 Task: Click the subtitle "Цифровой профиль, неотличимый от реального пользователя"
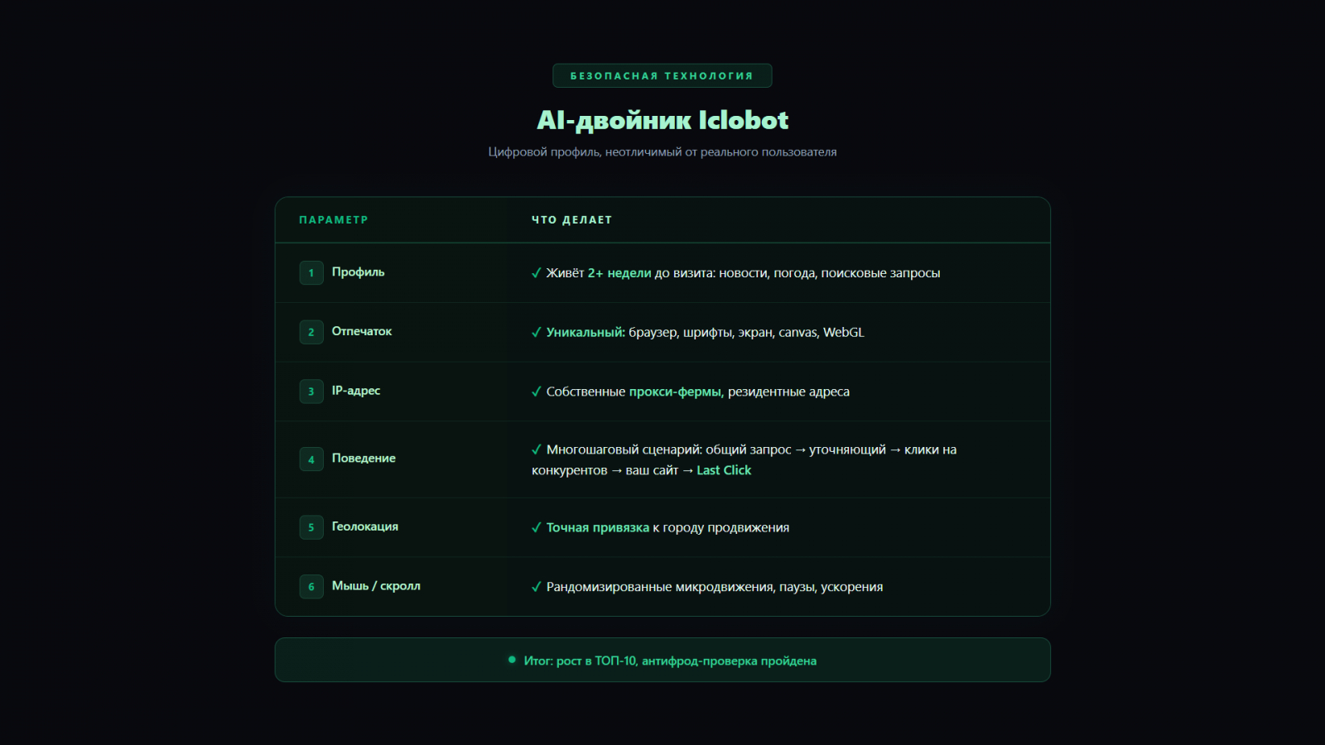click(x=662, y=152)
